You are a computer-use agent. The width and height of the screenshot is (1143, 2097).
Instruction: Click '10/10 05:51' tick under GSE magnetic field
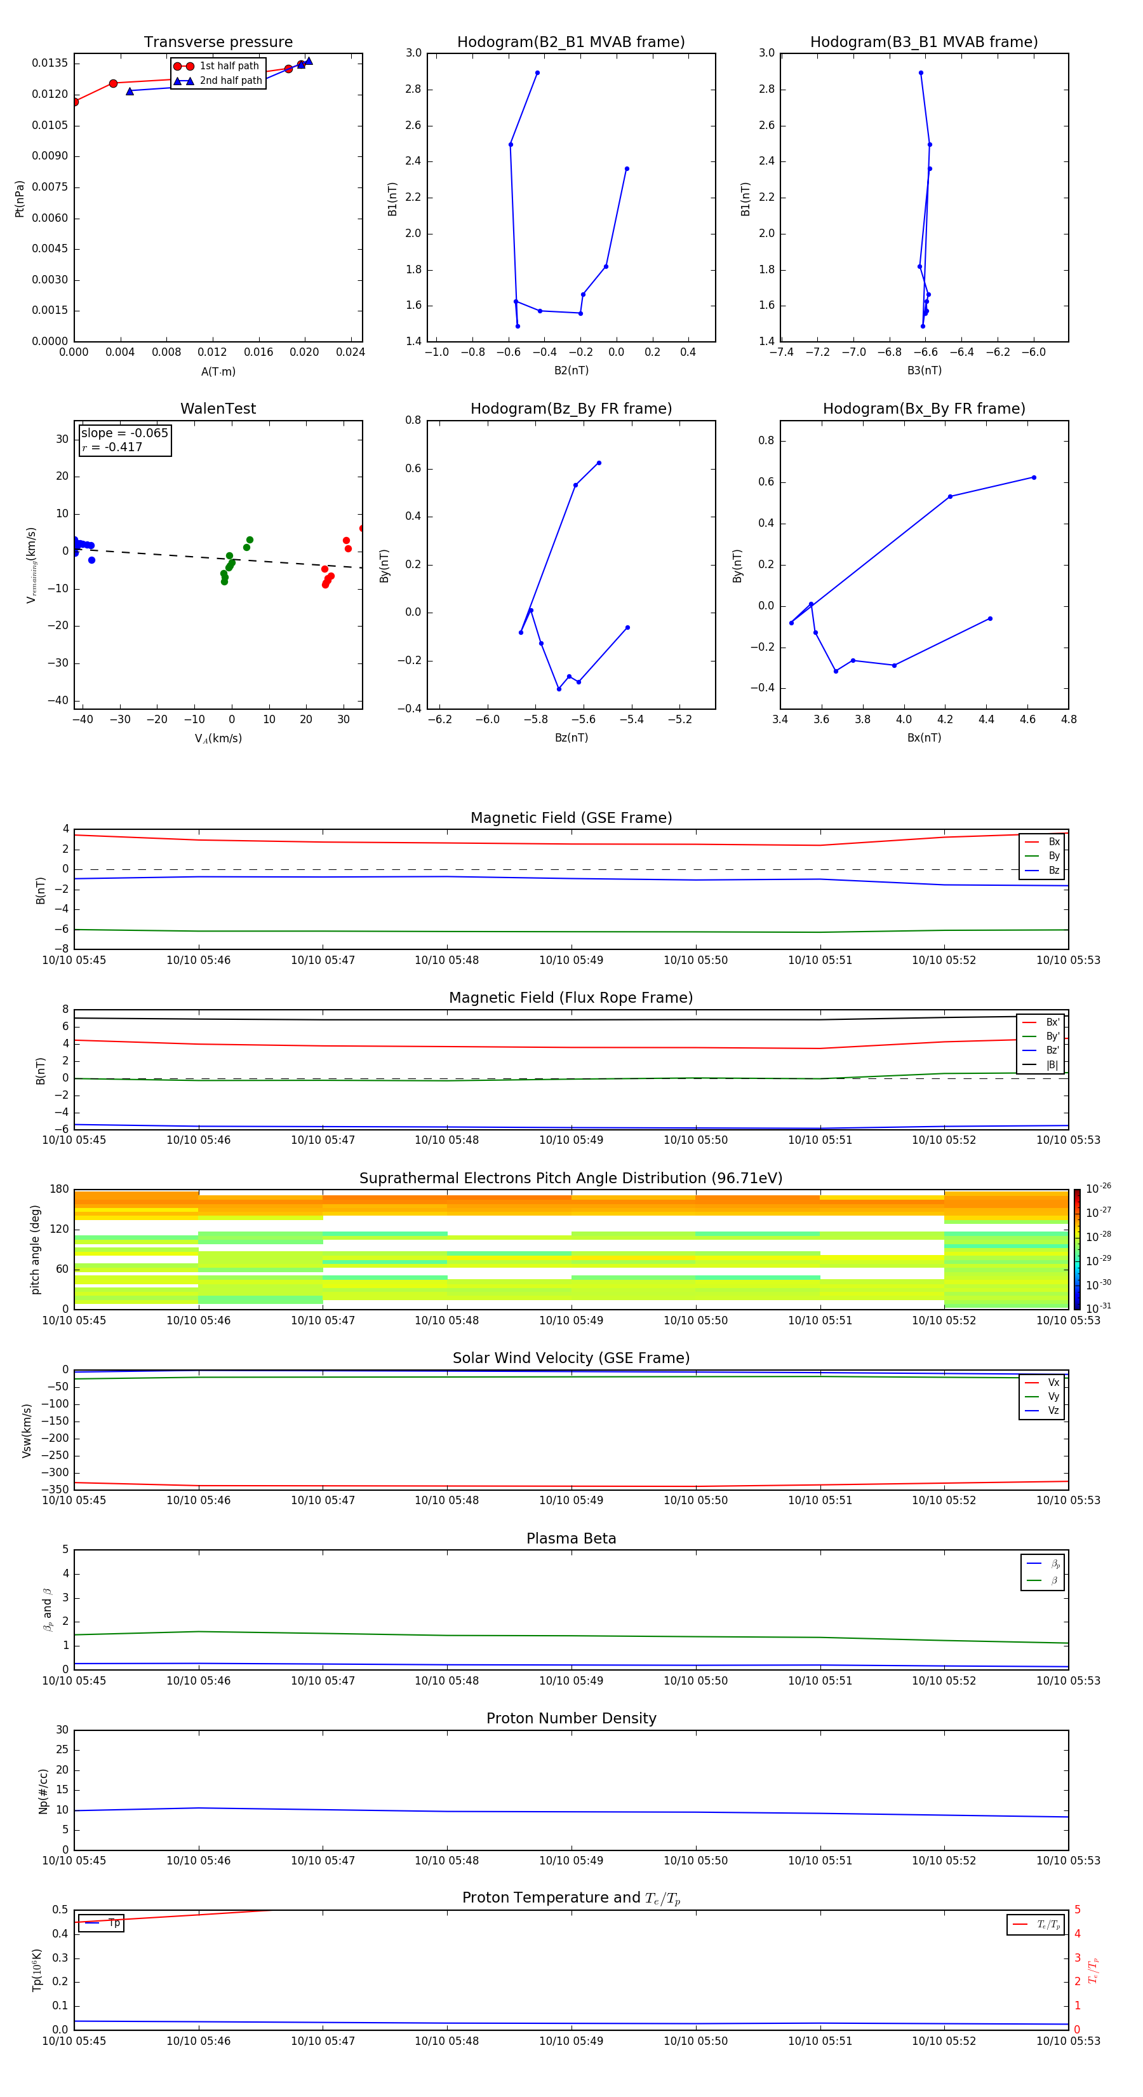(820, 961)
